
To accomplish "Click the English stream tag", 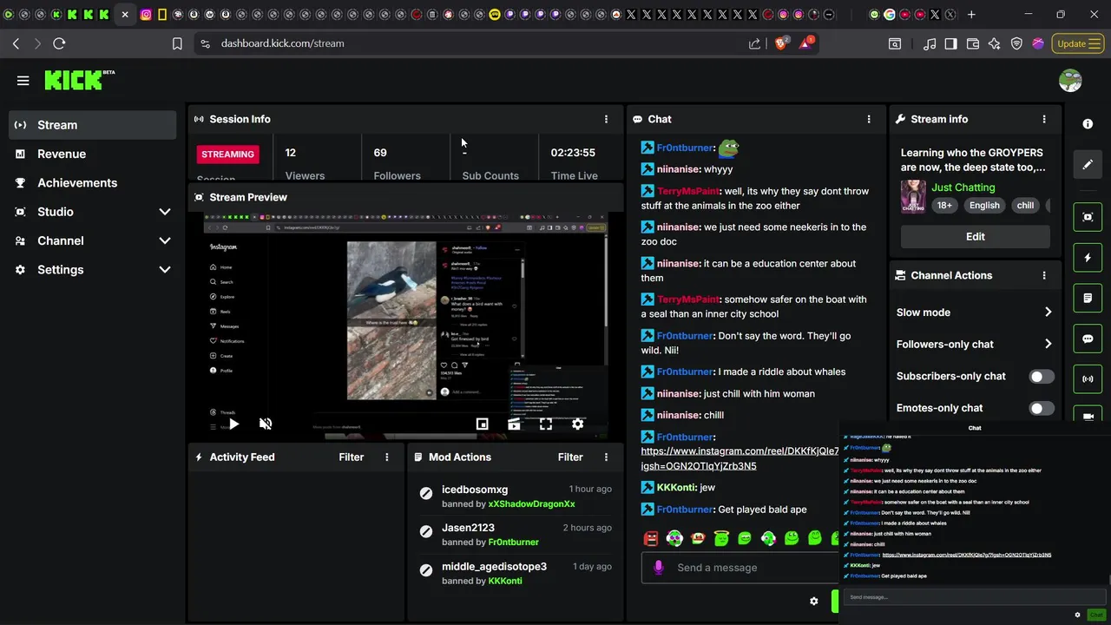I will pos(984,206).
